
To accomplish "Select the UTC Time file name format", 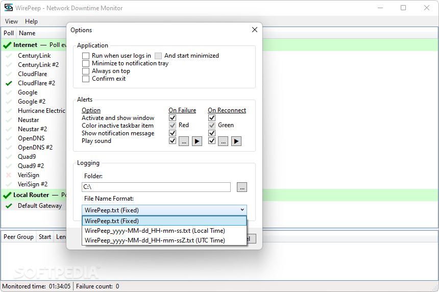I will pyautogui.click(x=164, y=240).
